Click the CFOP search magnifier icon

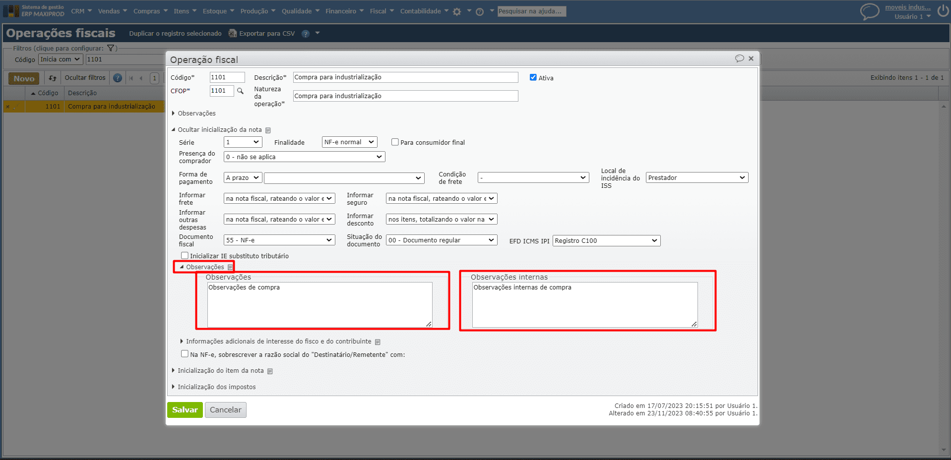click(x=240, y=91)
